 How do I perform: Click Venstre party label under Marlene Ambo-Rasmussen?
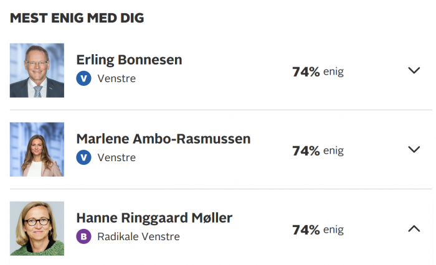coord(116,158)
